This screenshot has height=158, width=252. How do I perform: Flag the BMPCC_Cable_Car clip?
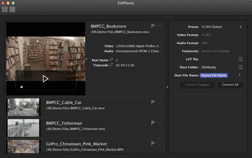(153, 102)
